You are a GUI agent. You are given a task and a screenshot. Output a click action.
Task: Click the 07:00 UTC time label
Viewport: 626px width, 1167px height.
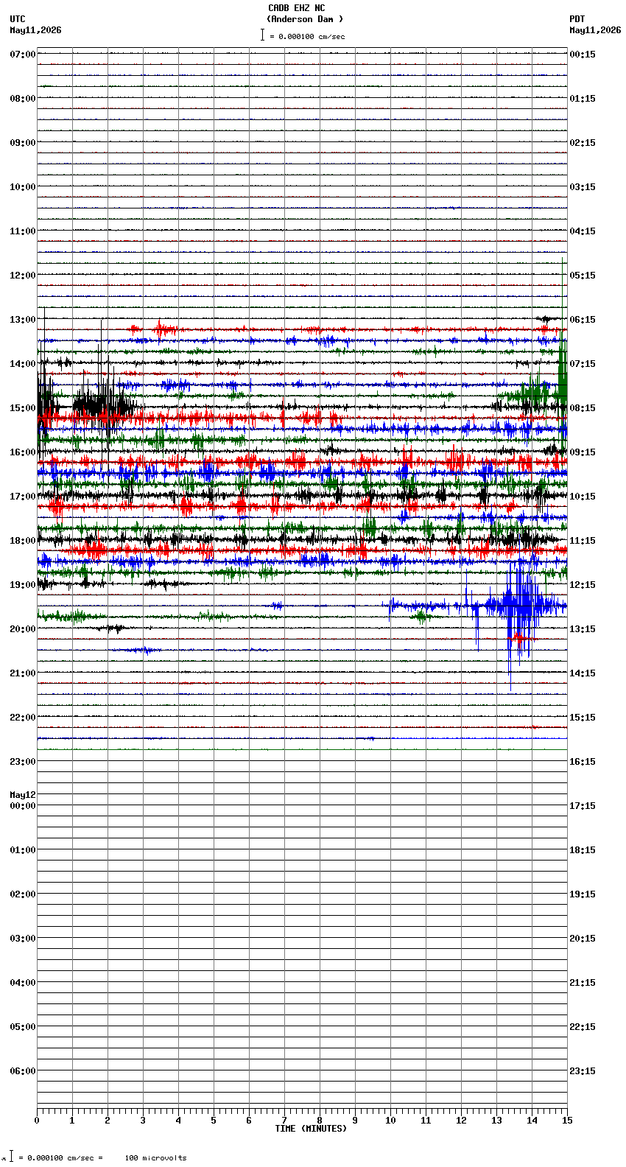(23, 55)
